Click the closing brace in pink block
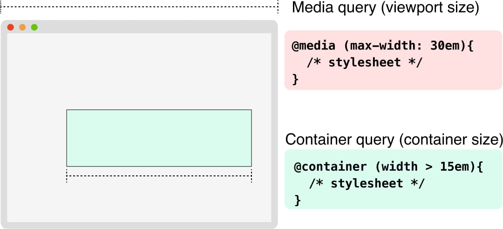Viewport: 503px width, 229px height. (x=295, y=79)
